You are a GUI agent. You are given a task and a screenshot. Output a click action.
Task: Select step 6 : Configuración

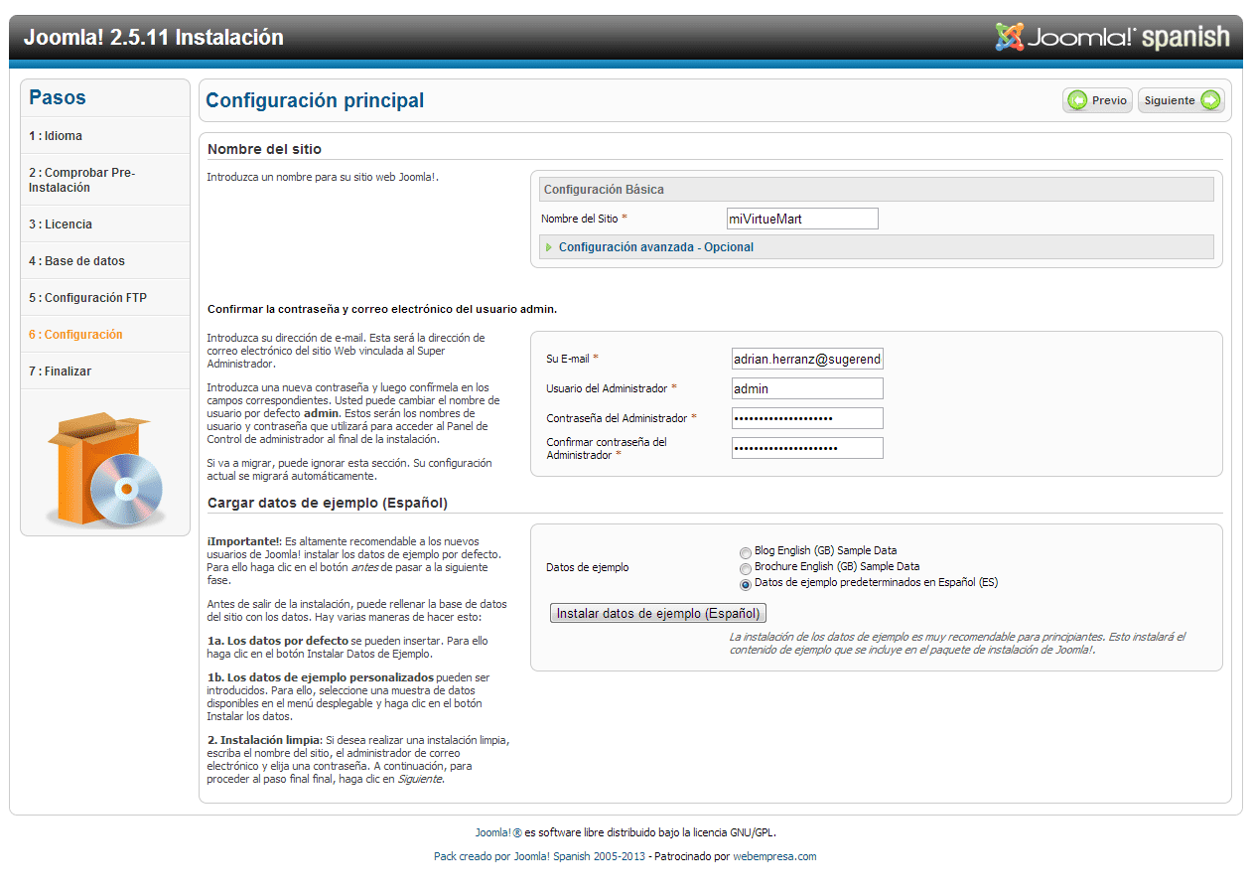click(x=75, y=335)
